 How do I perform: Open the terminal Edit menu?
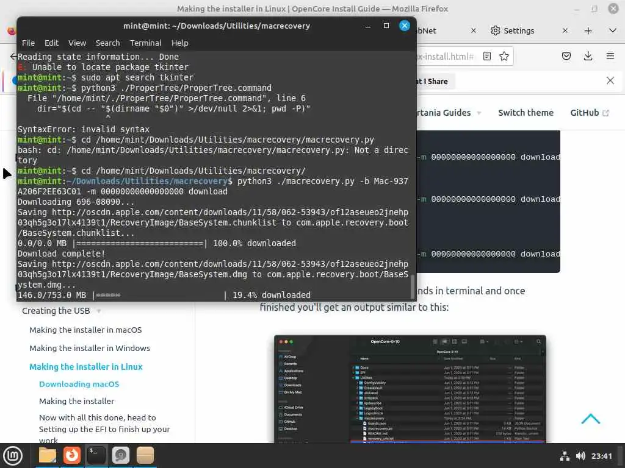(x=51, y=43)
